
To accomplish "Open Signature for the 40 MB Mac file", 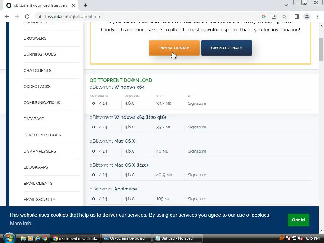I will pos(197,151).
